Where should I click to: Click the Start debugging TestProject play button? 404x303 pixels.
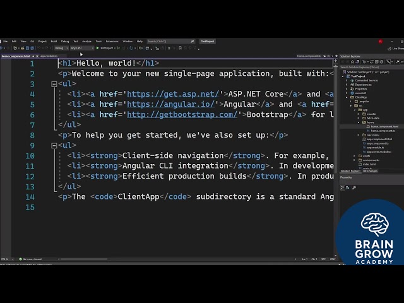97,48
